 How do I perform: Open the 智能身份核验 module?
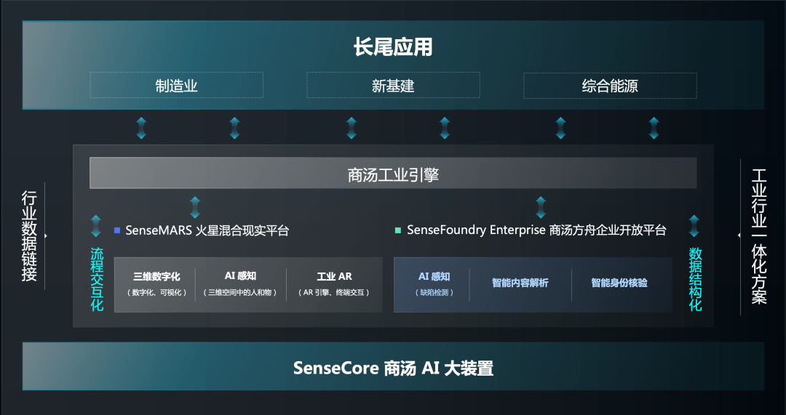coord(619,283)
